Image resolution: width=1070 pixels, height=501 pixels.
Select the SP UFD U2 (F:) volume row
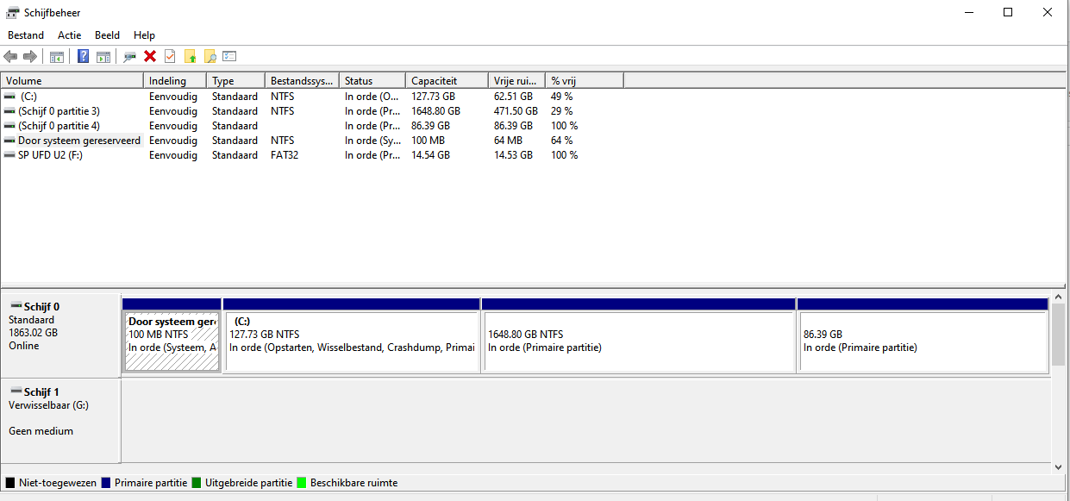(50, 155)
